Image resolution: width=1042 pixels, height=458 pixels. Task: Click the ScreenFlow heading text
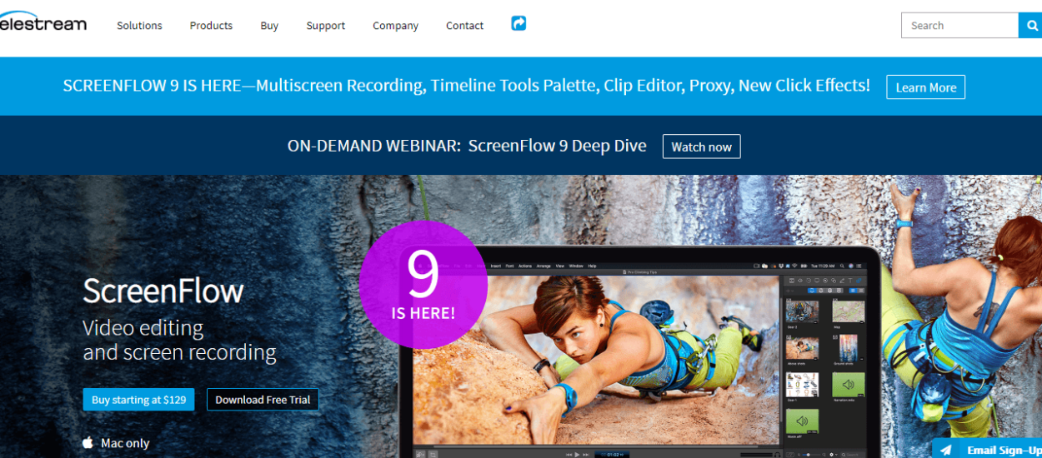(x=163, y=291)
